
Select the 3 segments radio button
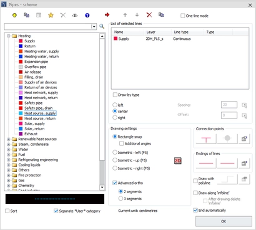click(x=121, y=198)
